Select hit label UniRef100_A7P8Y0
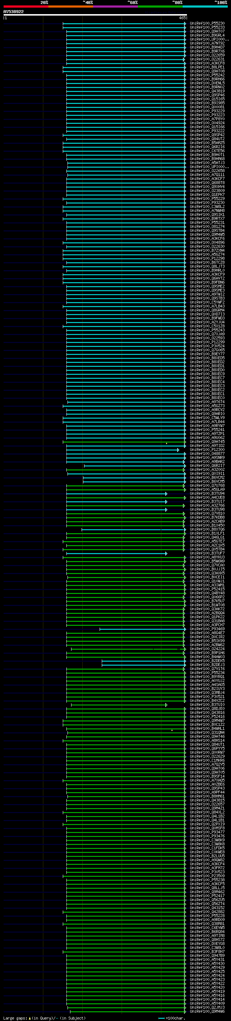 tap(207, 119)
